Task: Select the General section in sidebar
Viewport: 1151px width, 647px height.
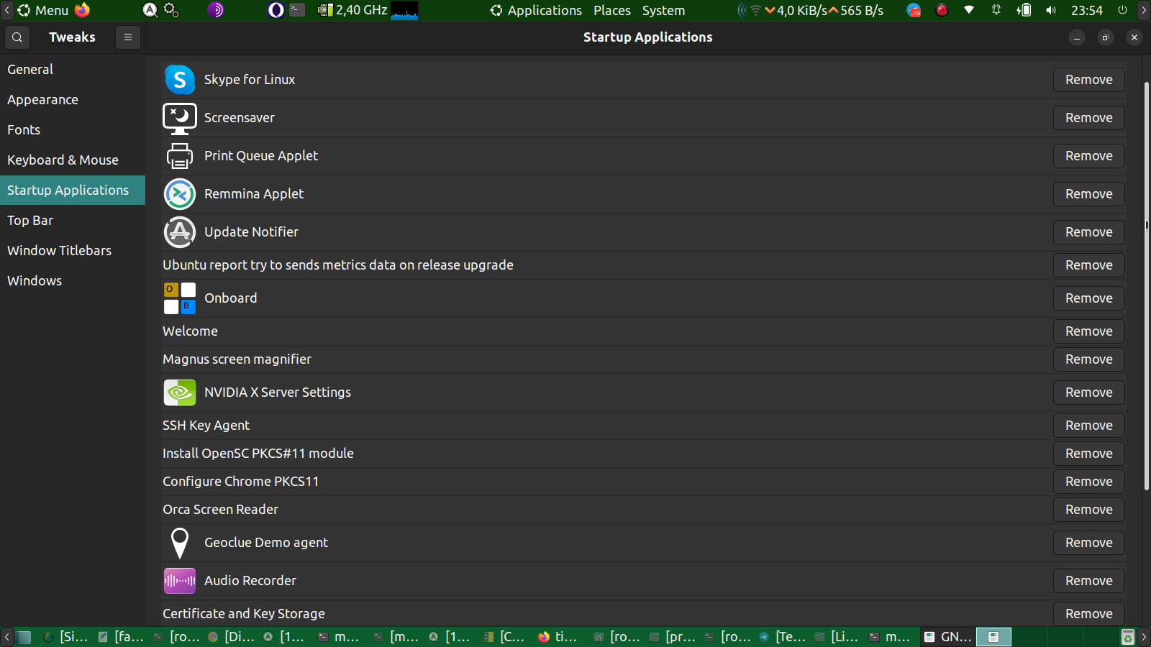Action: [x=73, y=70]
